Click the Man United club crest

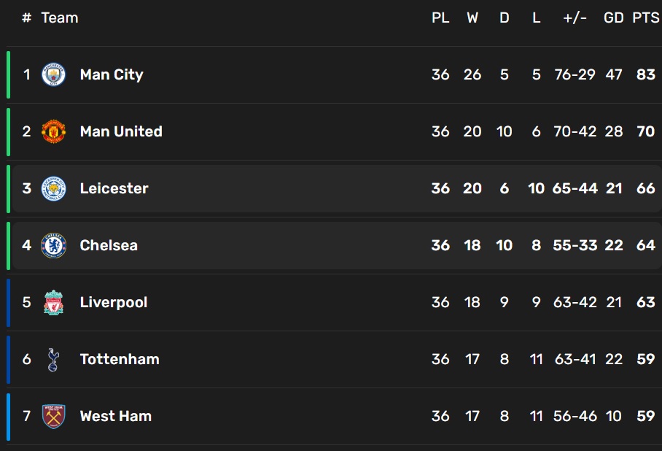click(x=53, y=131)
